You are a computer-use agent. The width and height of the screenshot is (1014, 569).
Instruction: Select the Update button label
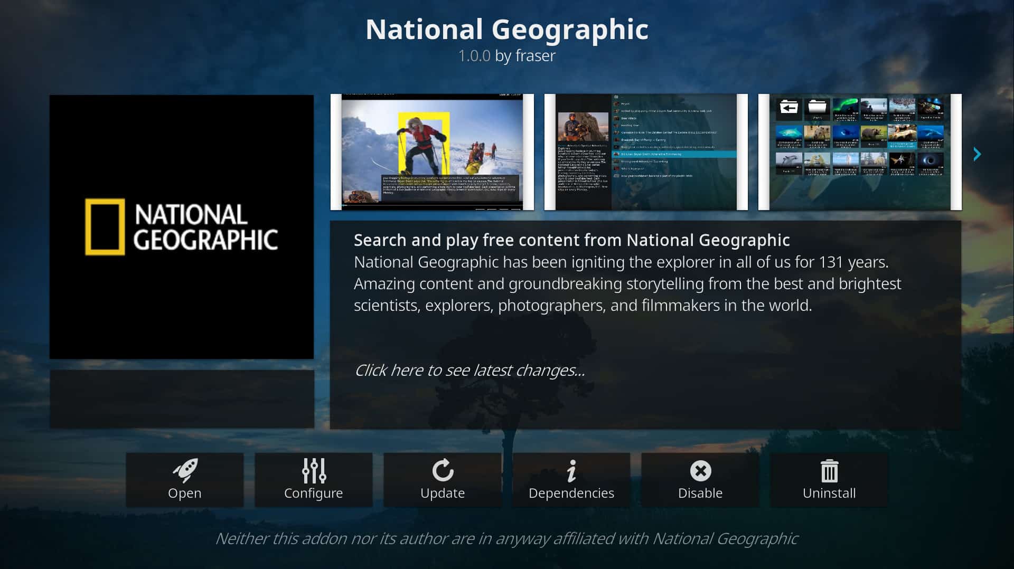[x=443, y=494]
